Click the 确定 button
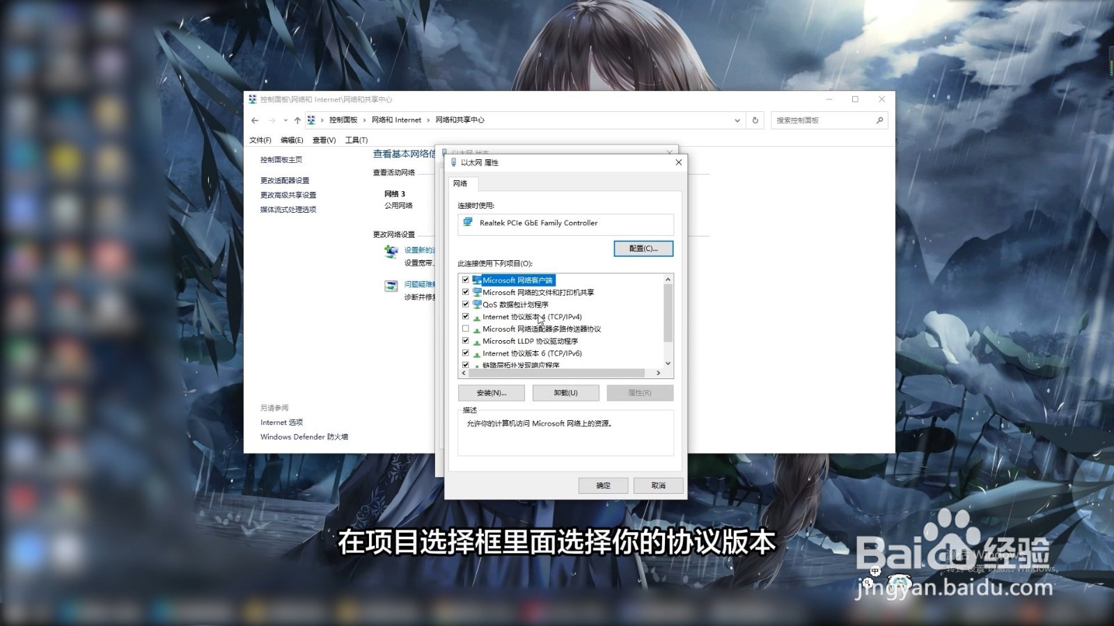 coord(604,485)
